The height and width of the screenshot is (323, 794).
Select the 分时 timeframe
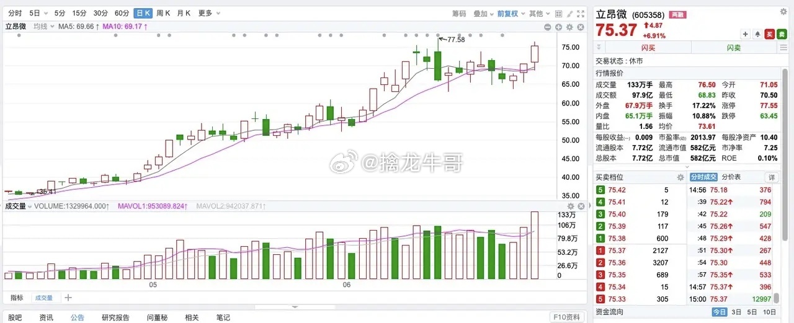point(15,13)
